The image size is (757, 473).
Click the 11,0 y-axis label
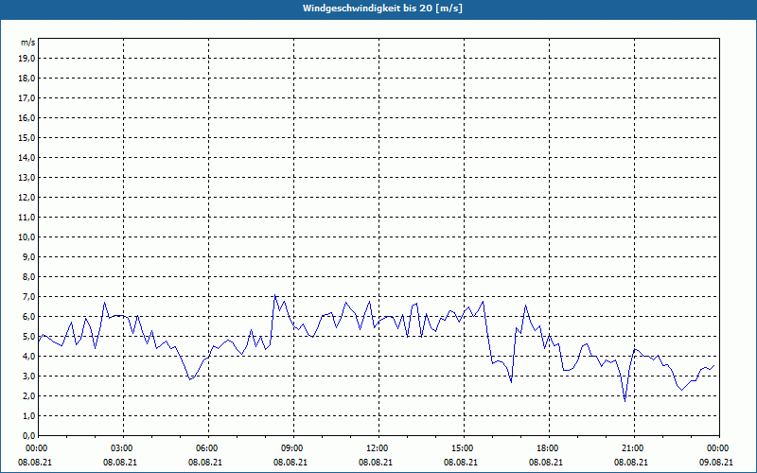click(x=26, y=218)
